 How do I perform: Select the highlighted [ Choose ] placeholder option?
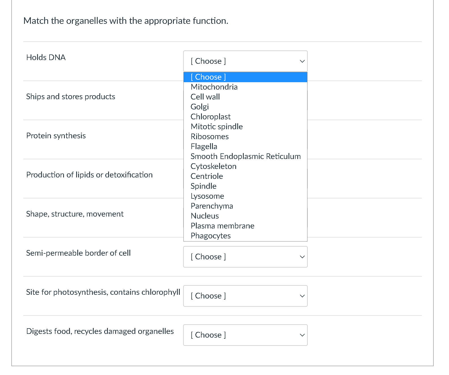pos(245,77)
